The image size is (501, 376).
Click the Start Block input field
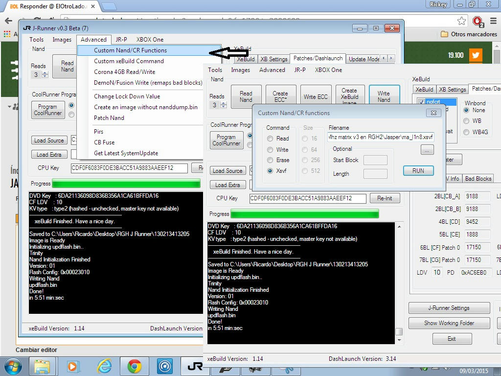[375, 160]
